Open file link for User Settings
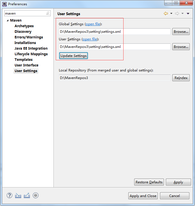195x206 pixels. click(x=90, y=39)
